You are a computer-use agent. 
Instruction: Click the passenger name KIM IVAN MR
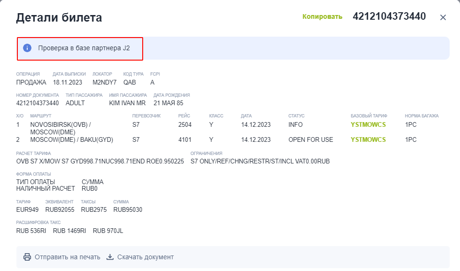coord(127,103)
